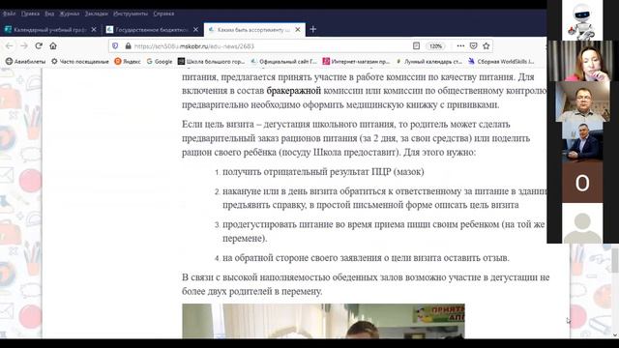This screenshot has width=619, height=348.
Task: Save page to Pocket
Action: click(473, 46)
